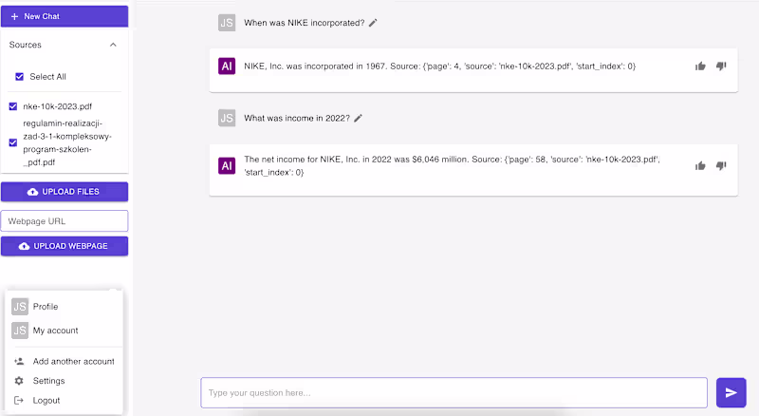Image resolution: width=759 pixels, height=416 pixels.
Task: Toggle the Select All checkbox
Action: 20,77
